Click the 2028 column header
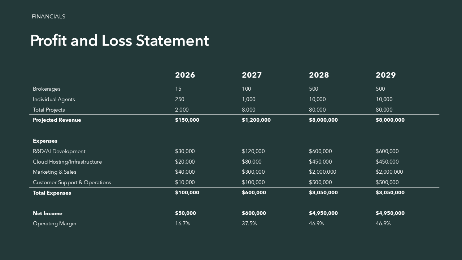 (319, 75)
